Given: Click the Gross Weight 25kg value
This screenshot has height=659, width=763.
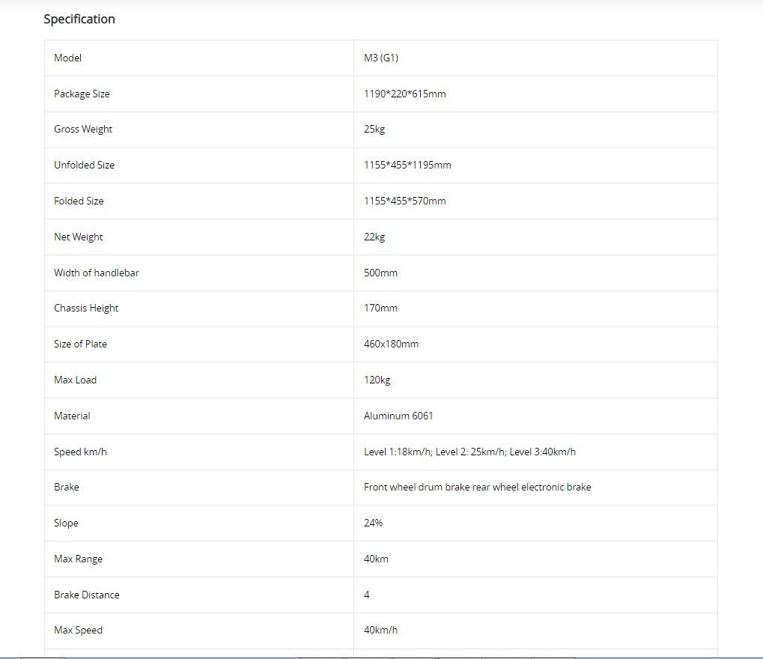Looking at the screenshot, I should pos(374,129).
